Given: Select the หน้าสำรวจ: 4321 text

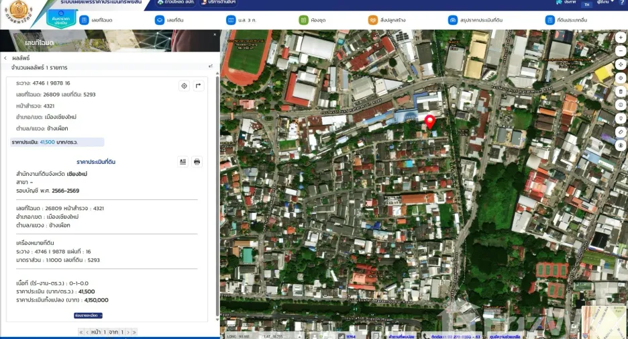Looking at the screenshot, I should click(36, 106).
